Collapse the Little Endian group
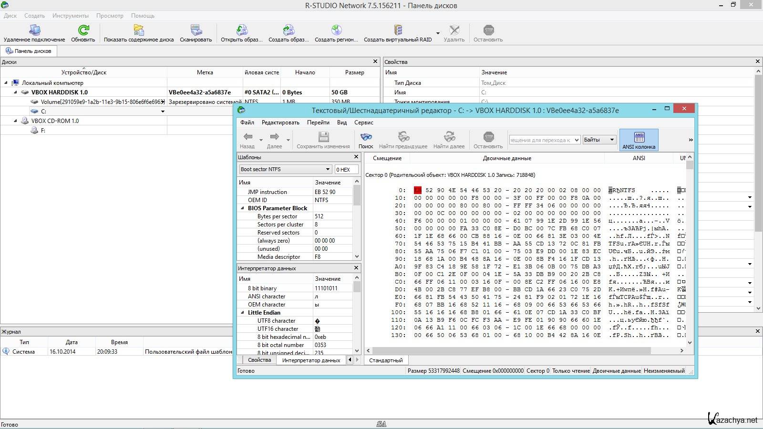 242,313
